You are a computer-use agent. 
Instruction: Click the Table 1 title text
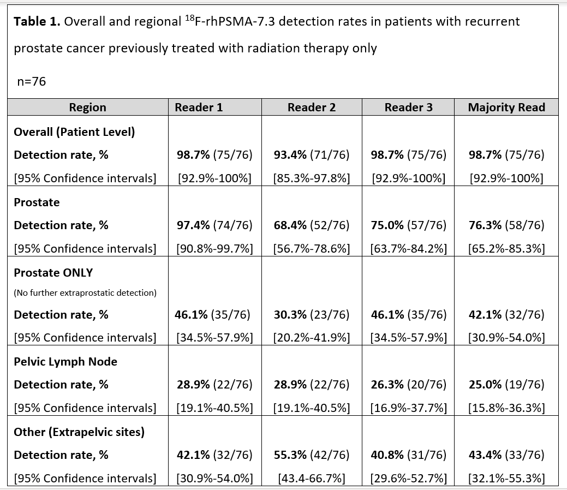(266, 22)
